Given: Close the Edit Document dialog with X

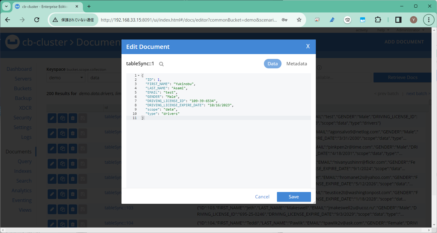Looking at the screenshot, I should 308,46.
